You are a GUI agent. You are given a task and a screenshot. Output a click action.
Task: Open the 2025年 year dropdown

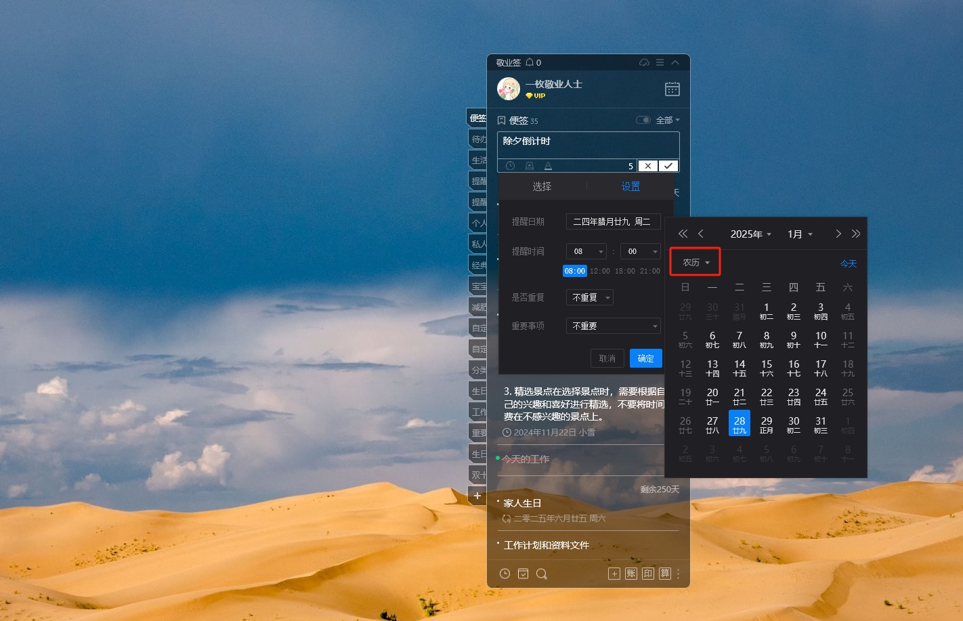(x=751, y=234)
